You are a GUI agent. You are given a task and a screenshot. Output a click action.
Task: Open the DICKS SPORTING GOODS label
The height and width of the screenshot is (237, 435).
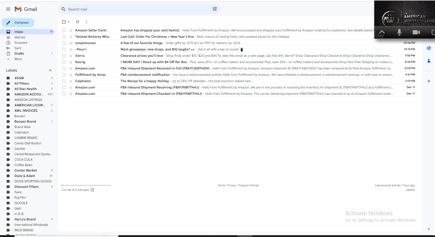(x=33, y=181)
